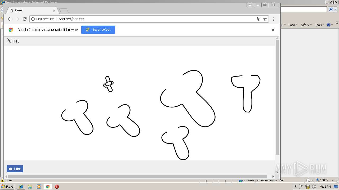This screenshot has width=339, height=190.
Task: Click the horizontal scrollbar right arrow
Action: [x=273, y=176]
